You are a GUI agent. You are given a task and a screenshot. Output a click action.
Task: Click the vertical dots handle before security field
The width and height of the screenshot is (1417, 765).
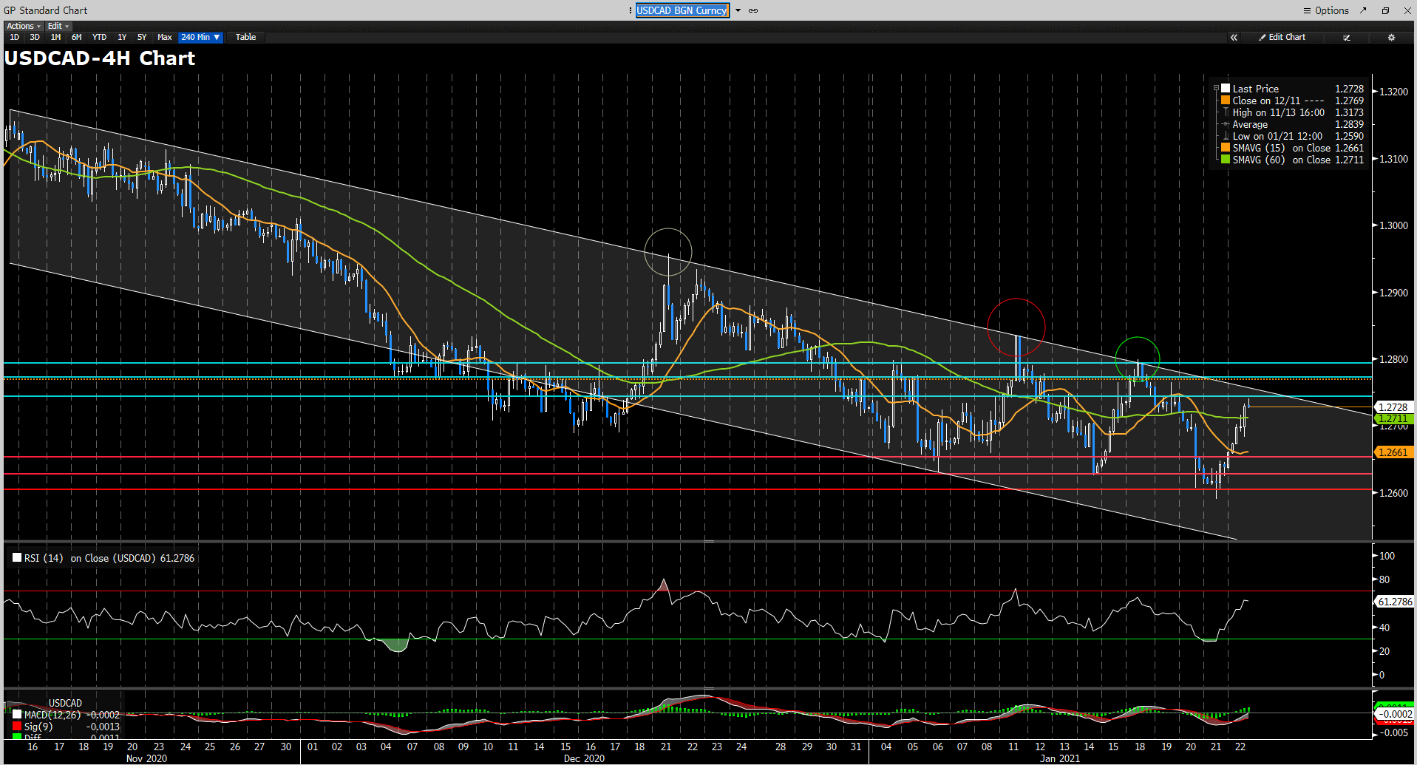tap(631, 10)
